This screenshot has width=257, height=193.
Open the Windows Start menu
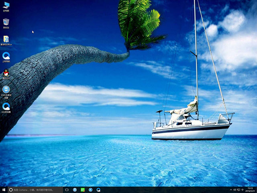coord(4,190)
